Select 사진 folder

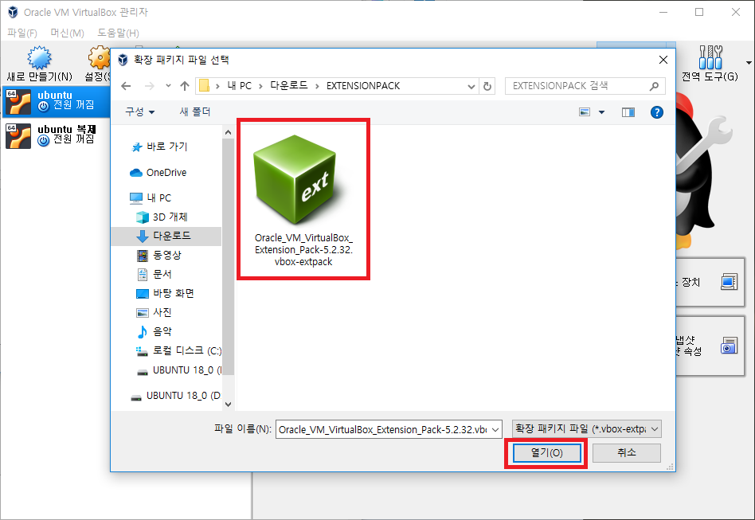pos(155,312)
